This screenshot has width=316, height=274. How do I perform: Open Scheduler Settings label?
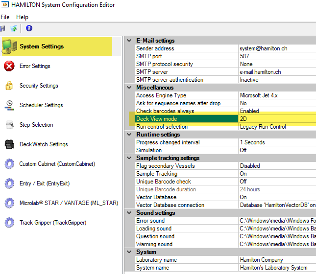(41, 105)
